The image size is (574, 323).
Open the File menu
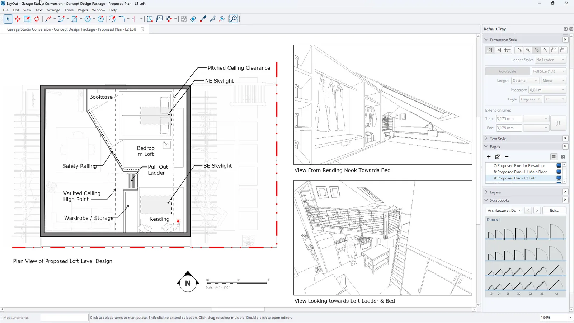tap(6, 10)
